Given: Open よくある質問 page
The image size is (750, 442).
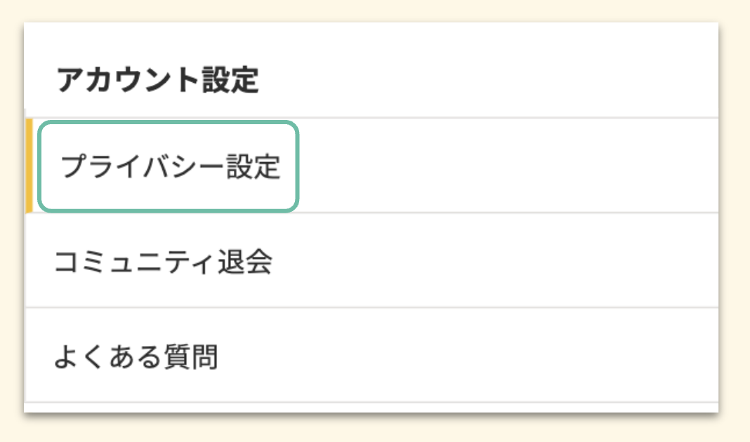Looking at the screenshot, I should point(136,356).
